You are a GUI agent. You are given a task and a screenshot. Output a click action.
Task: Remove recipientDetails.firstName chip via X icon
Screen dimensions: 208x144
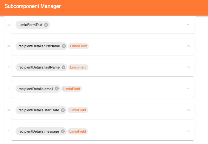click(64, 46)
